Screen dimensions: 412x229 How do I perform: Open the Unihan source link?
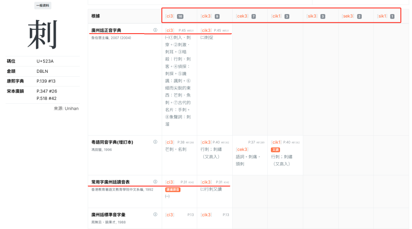[x=71, y=108]
